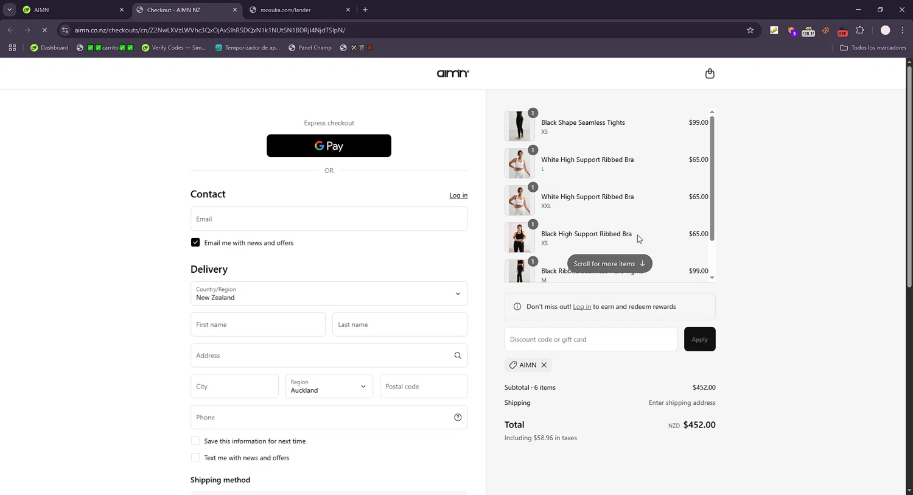Open the Region Auckland dropdown
The width and height of the screenshot is (913, 495).
coord(329,386)
